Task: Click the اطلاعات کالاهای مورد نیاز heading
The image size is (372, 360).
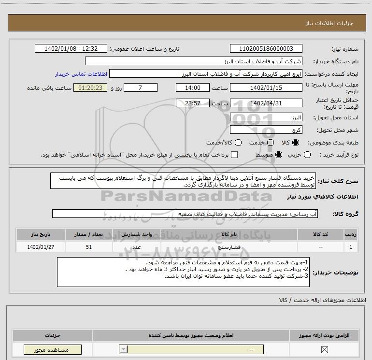Action: (322, 197)
